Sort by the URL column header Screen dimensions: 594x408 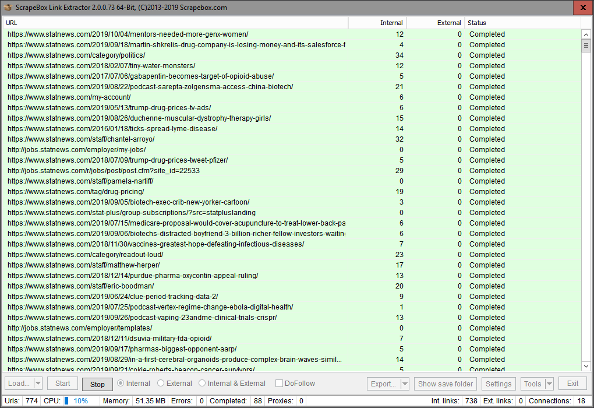(175, 23)
